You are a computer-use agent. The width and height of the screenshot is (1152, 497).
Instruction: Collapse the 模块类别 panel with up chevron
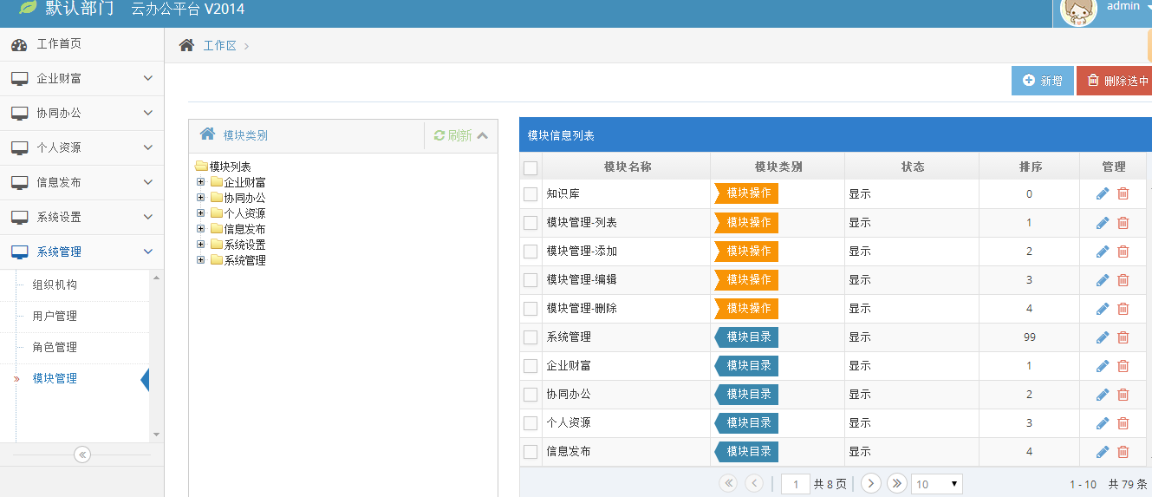point(483,135)
